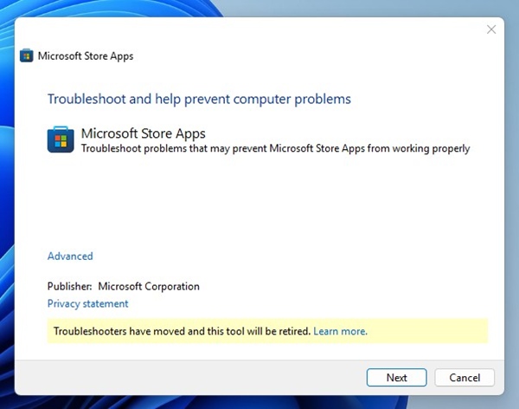Open the Advanced options link
519x409 pixels.
tap(70, 256)
